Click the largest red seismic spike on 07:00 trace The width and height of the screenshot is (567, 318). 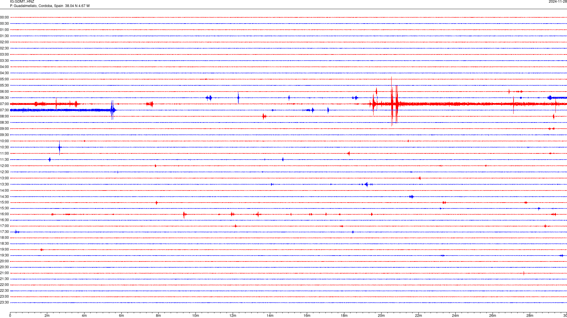coord(392,102)
